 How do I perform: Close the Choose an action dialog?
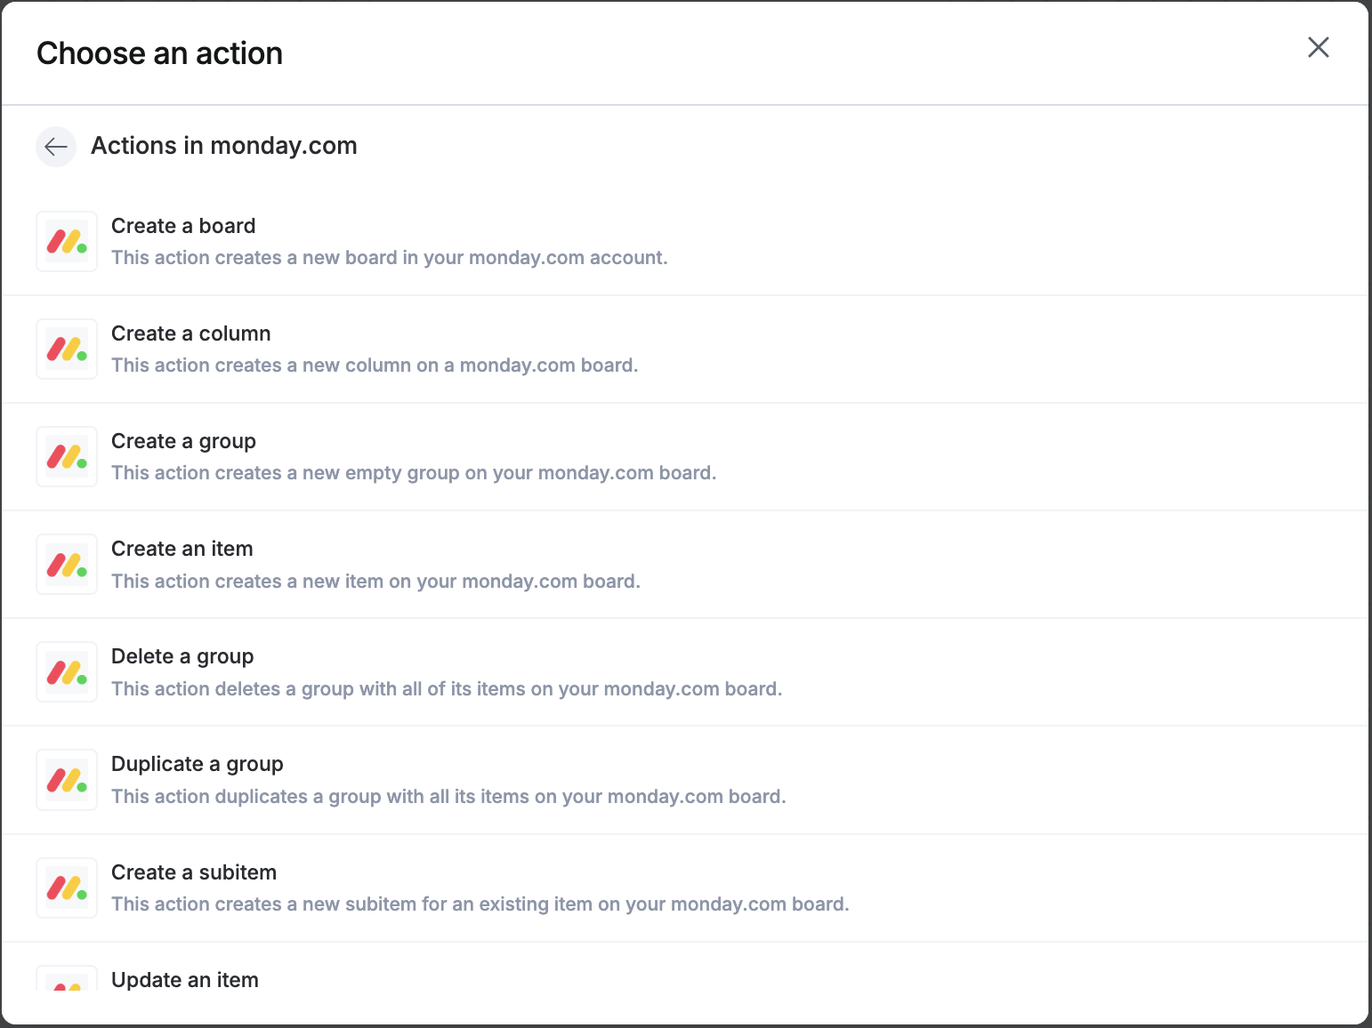(x=1318, y=47)
